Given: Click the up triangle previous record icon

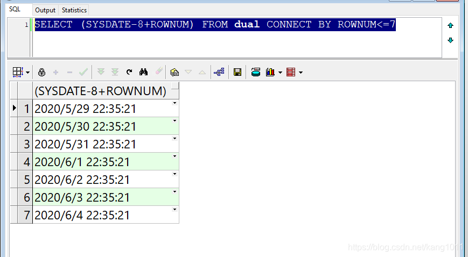Looking at the screenshot, I should tap(202, 72).
